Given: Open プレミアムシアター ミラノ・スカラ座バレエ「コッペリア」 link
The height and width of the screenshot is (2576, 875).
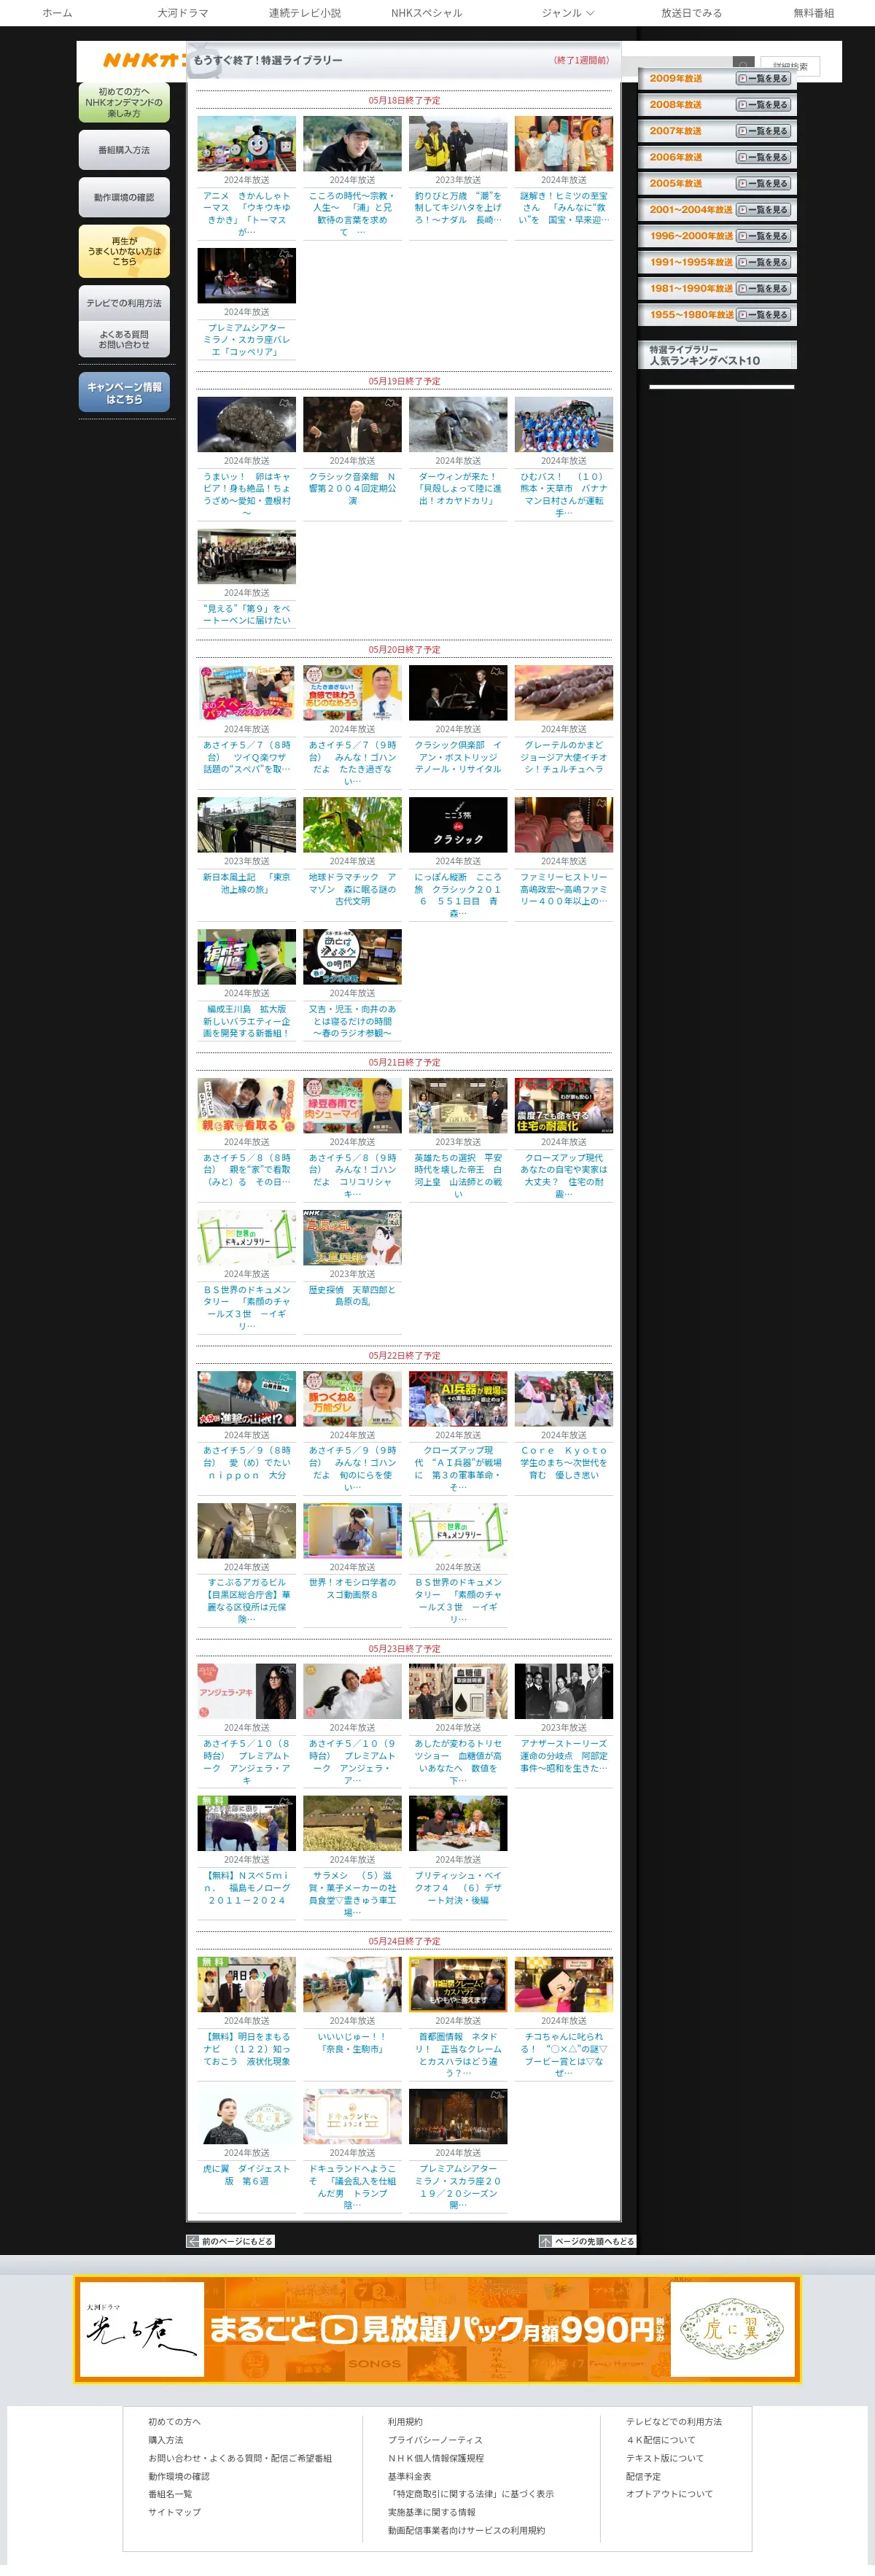Looking at the screenshot, I should (247, 340).
